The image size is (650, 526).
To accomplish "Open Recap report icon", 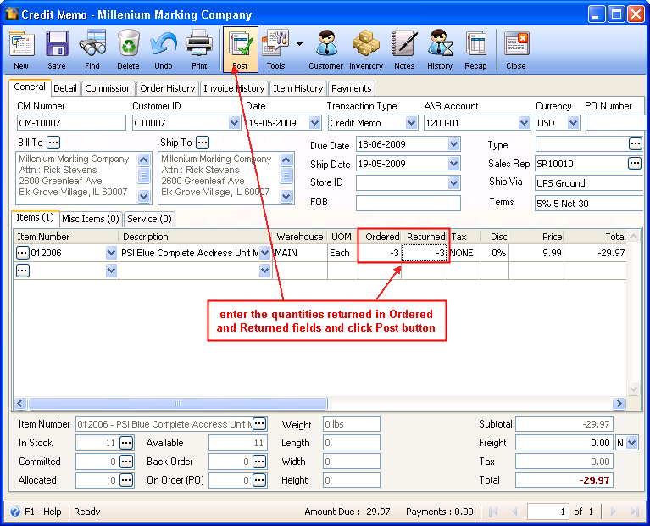I will [475, 49].
